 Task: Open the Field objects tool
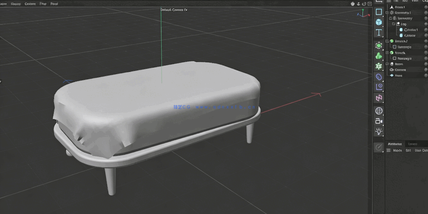[379, 87]
